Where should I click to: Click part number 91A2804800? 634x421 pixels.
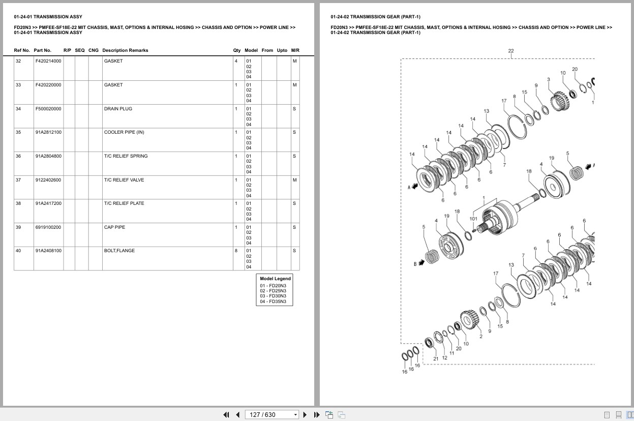coord(48,156)
